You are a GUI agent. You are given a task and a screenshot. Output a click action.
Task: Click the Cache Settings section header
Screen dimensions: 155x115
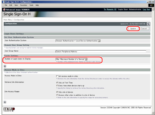(x=77, y=56)
